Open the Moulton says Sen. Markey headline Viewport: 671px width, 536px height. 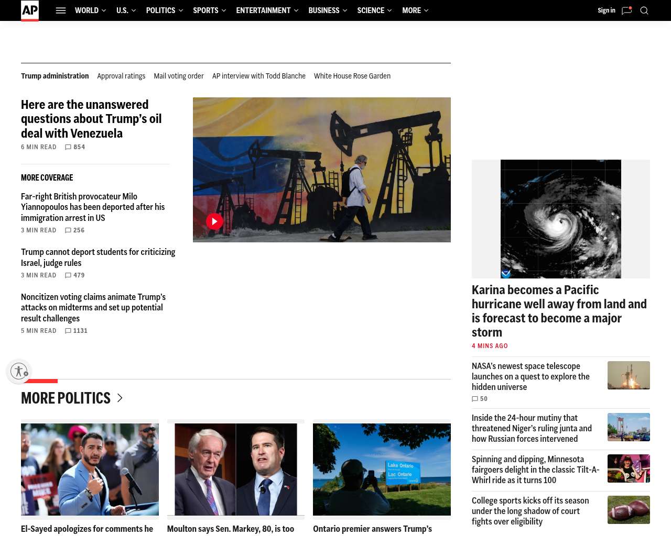pos(231,529)
